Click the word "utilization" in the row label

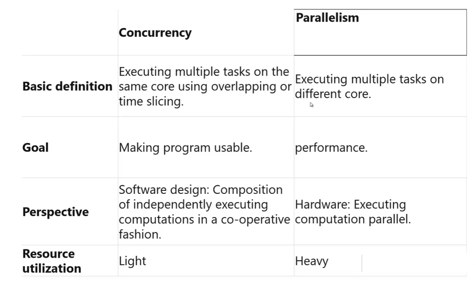click(52, 268)
